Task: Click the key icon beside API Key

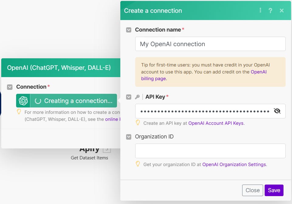Action: click(137, 97)
